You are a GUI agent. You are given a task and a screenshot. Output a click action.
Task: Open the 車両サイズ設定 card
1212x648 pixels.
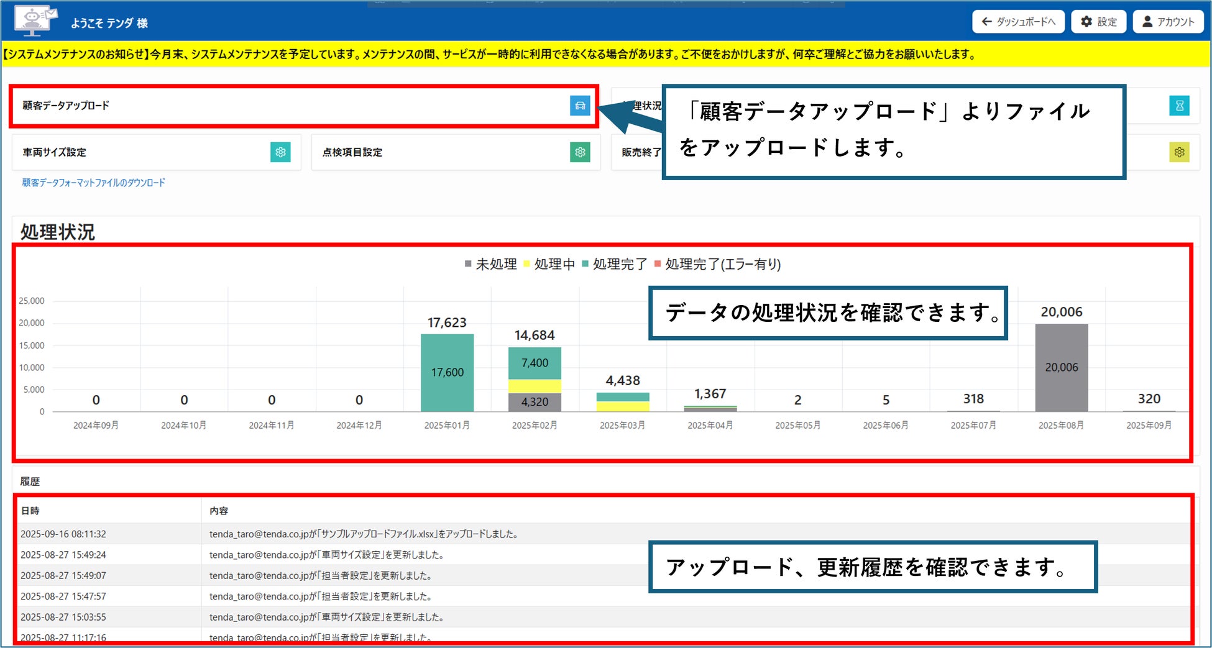coord(157,152)
